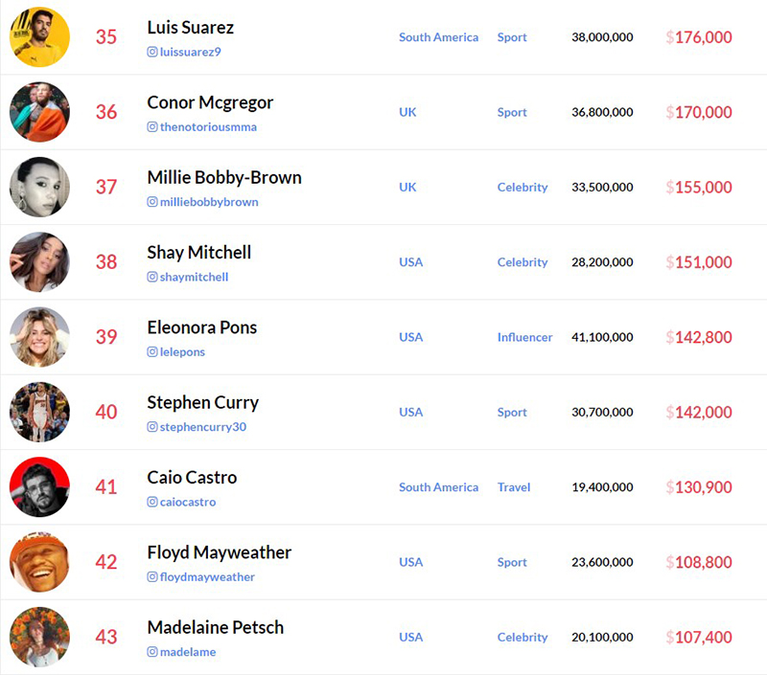Viewport: 767px width, 675px height.
Task: Click Instagram icon next to shaymitchell
Action: pyautogui.click(x=152, y=277)
